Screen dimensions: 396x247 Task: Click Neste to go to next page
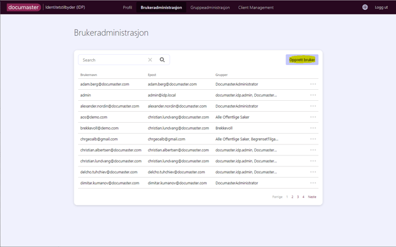(312, 197)
